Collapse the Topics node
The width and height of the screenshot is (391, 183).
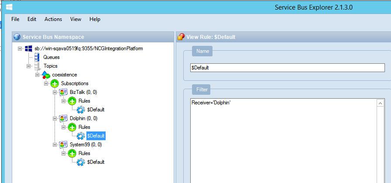28,66
